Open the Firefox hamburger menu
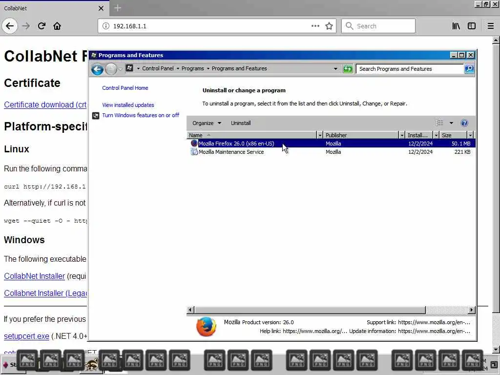The height and width of the screenshot is (375, 500). point(491,26)
